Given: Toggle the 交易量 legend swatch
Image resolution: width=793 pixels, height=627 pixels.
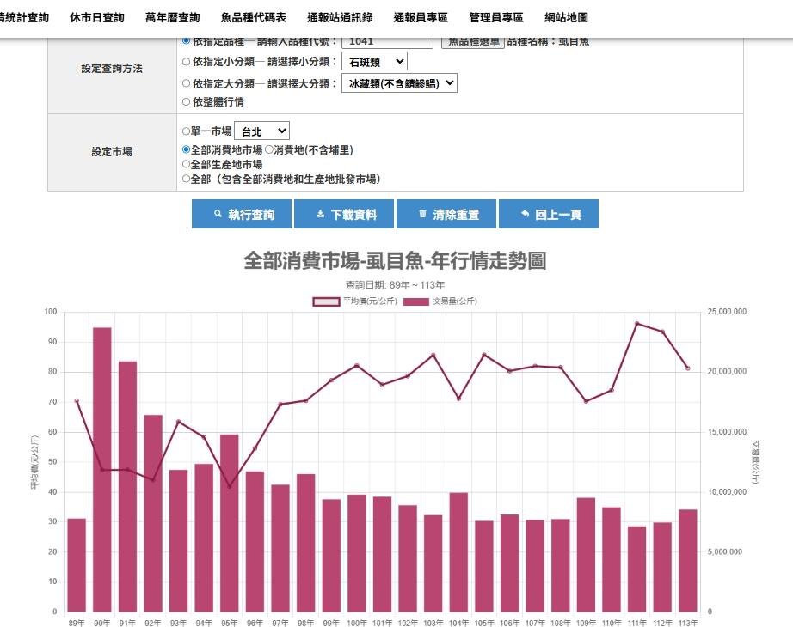Looking at the screenshot, I should (x=416, y=301).
